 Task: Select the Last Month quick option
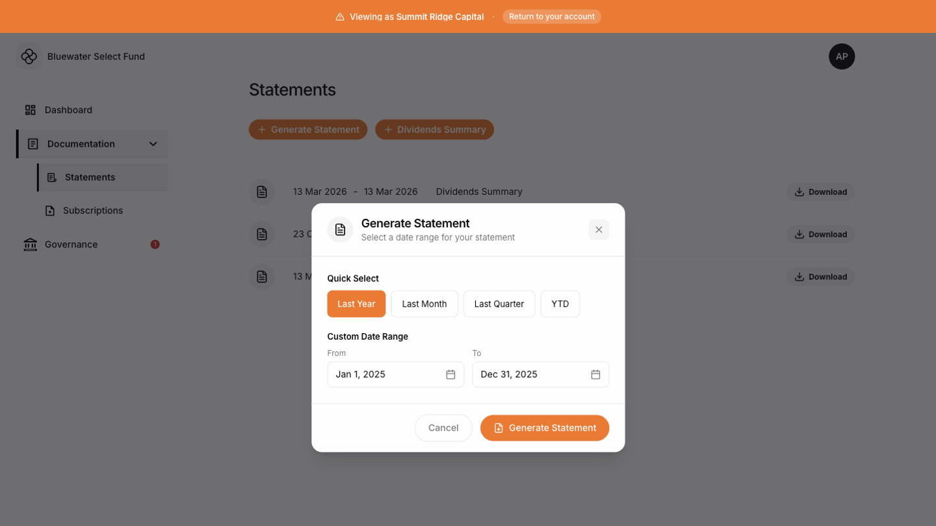[x=424, y=304]
